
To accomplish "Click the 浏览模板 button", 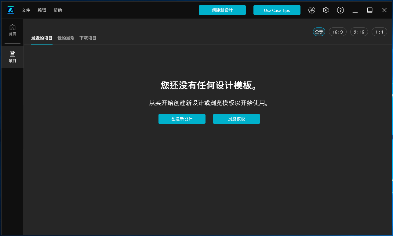I will [x=237, y=119].
